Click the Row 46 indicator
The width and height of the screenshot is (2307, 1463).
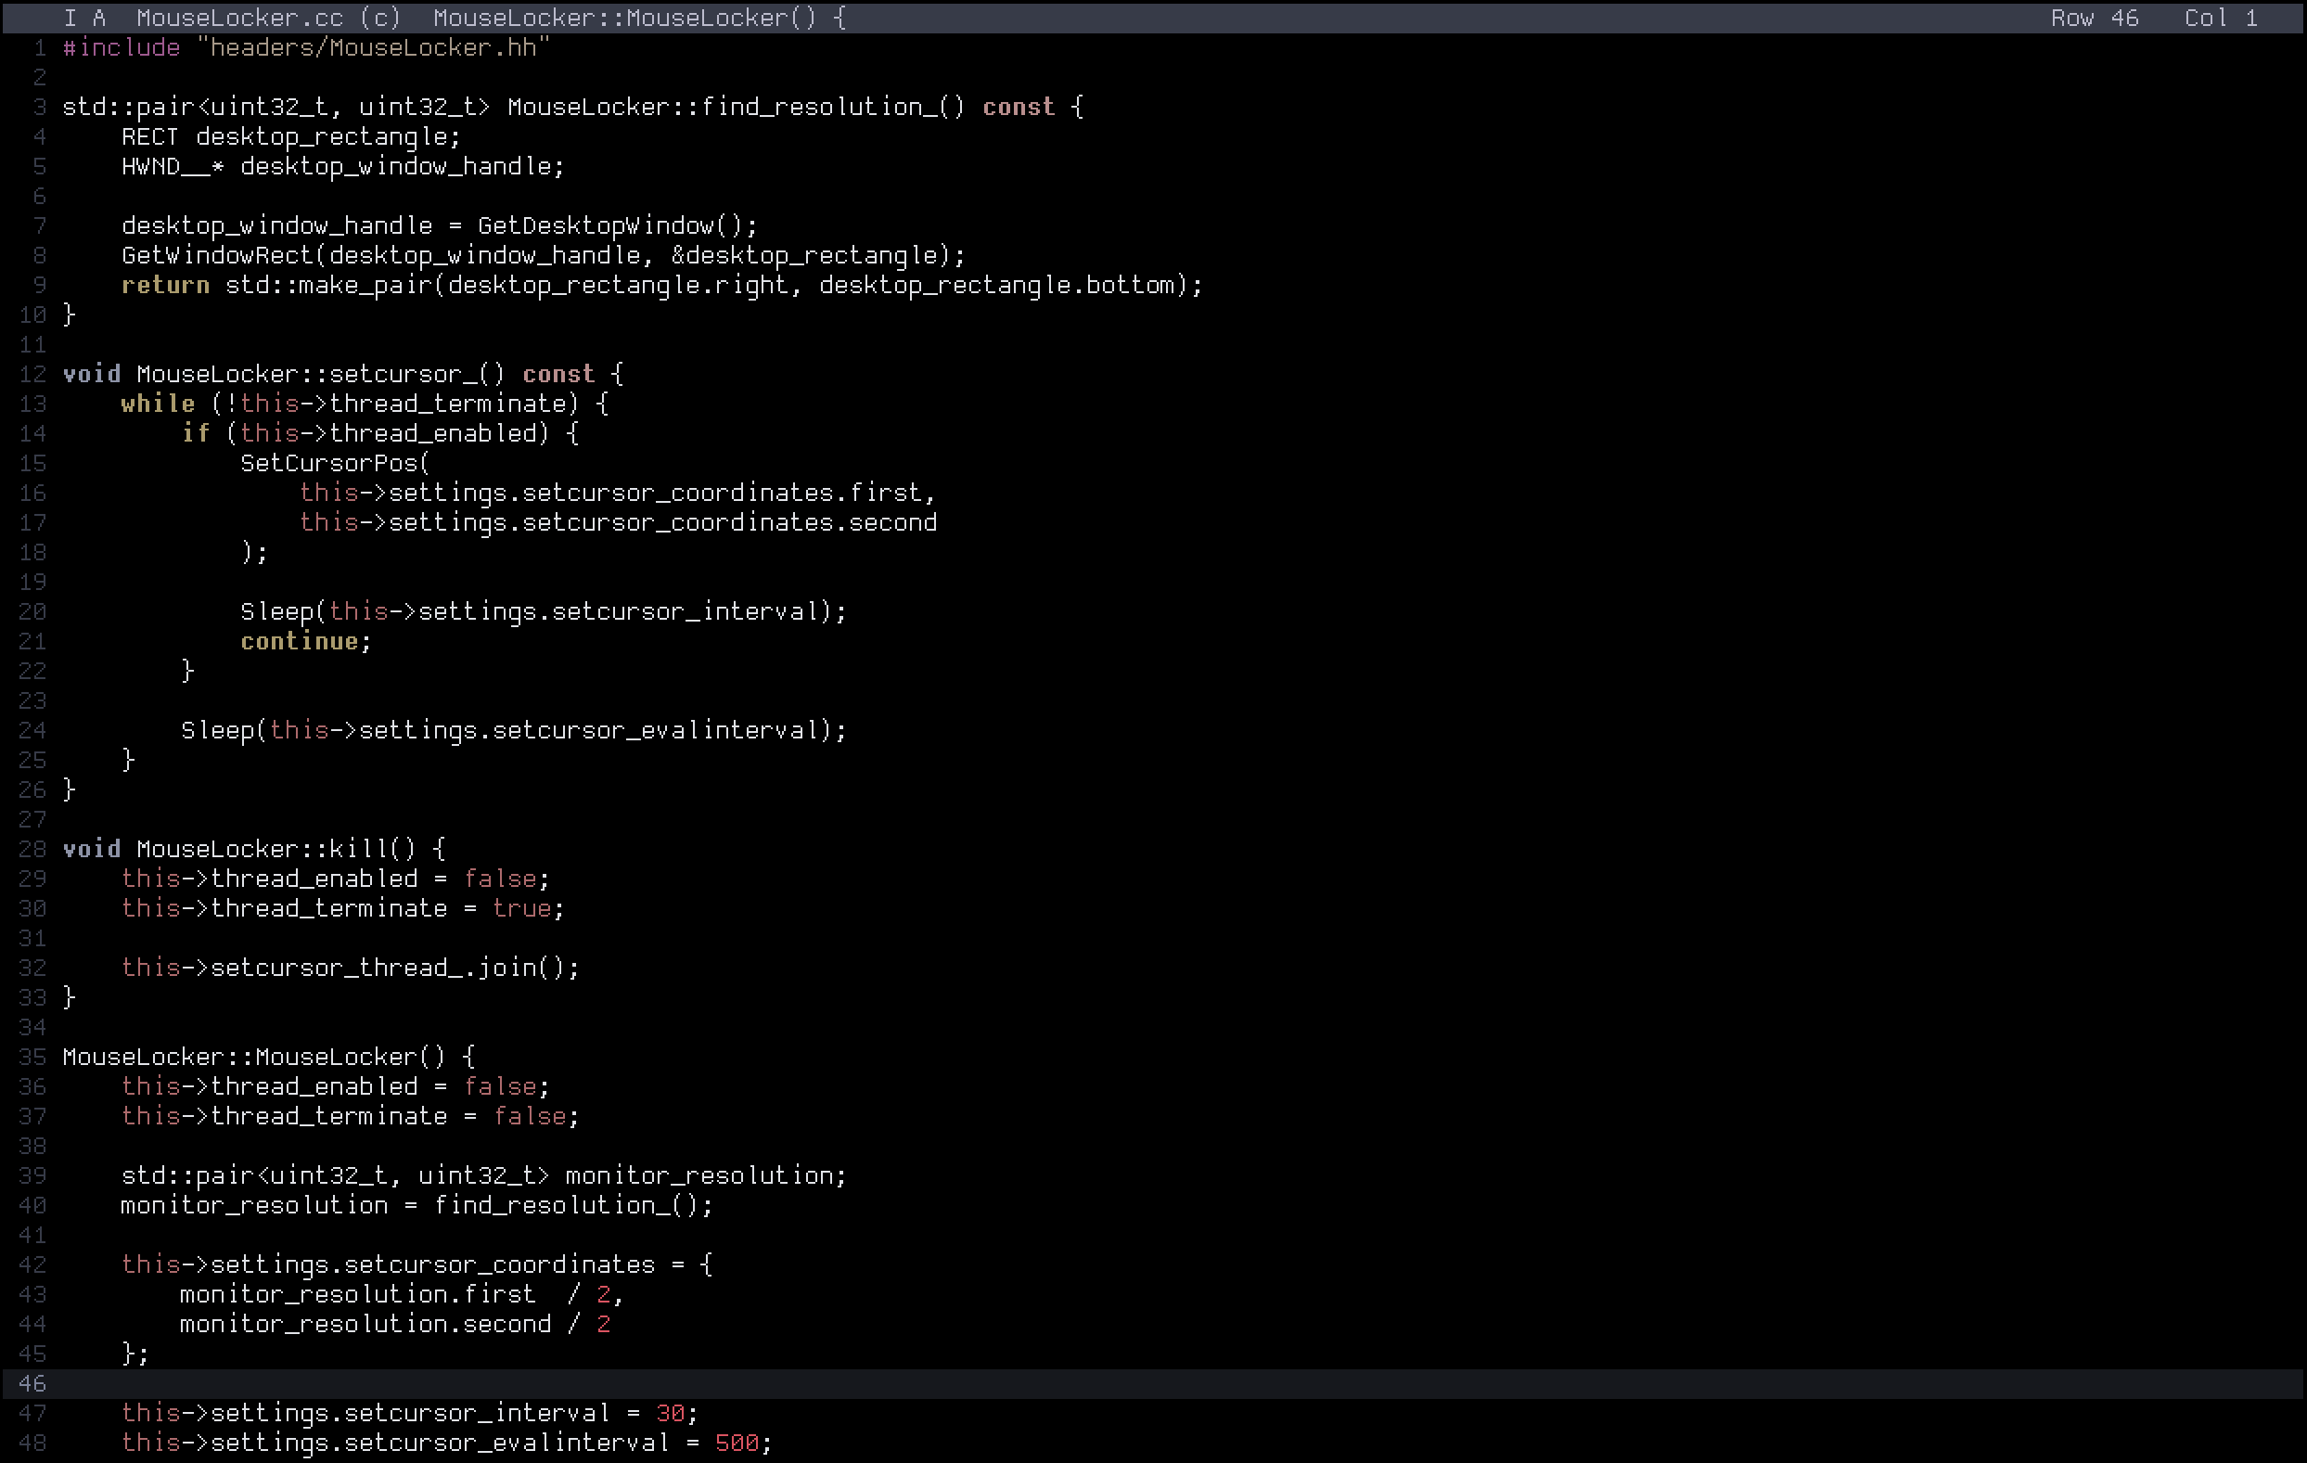pyautogui.click(x=2095, y=18)
